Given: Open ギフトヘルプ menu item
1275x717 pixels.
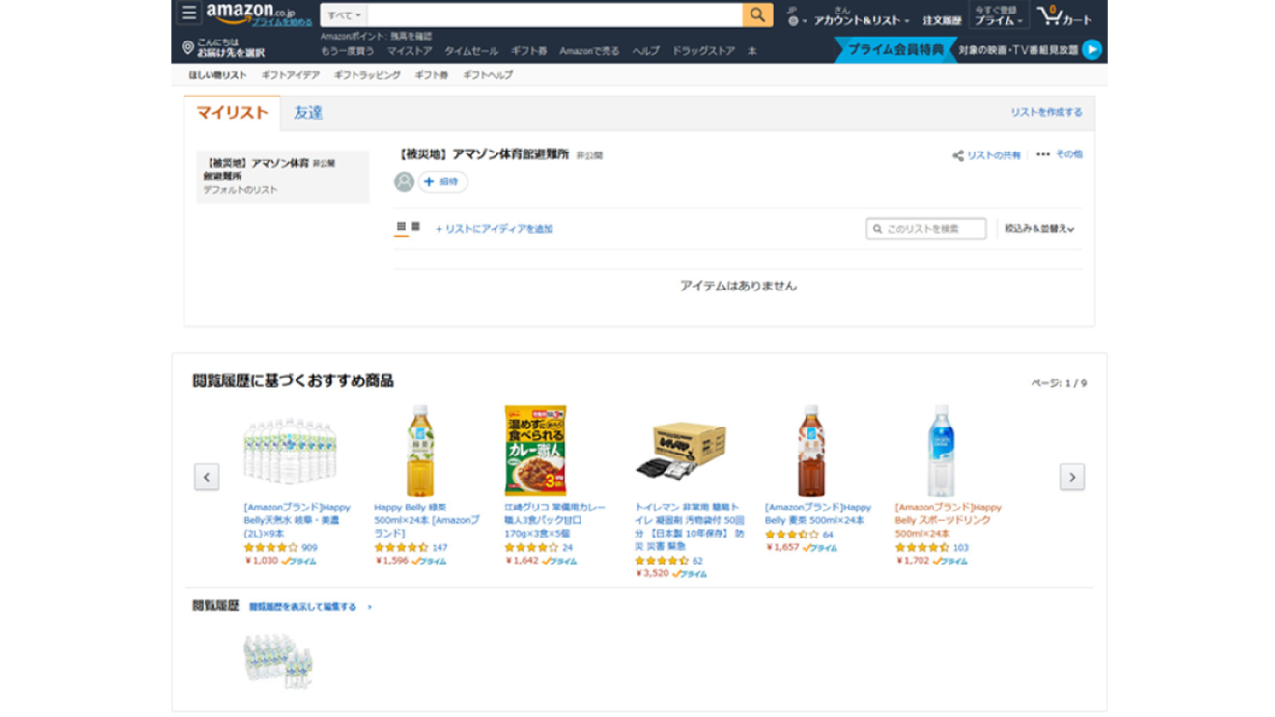Looking at the screenshot, I should click(x=488, y=75).
